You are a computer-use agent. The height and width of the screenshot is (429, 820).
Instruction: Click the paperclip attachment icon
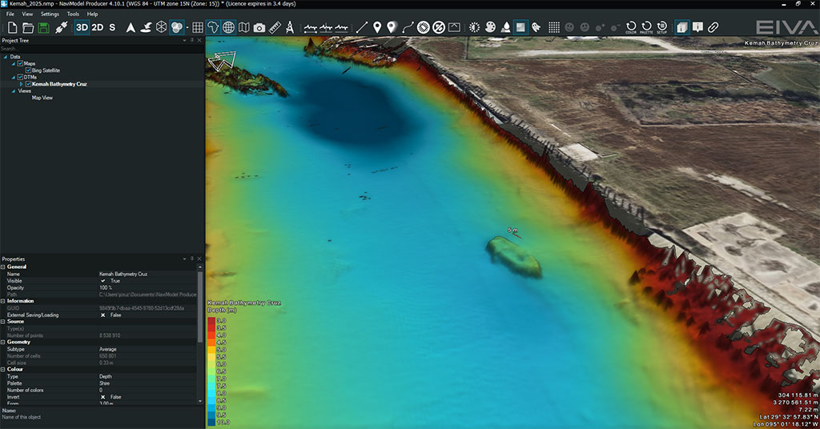point(713,27)
